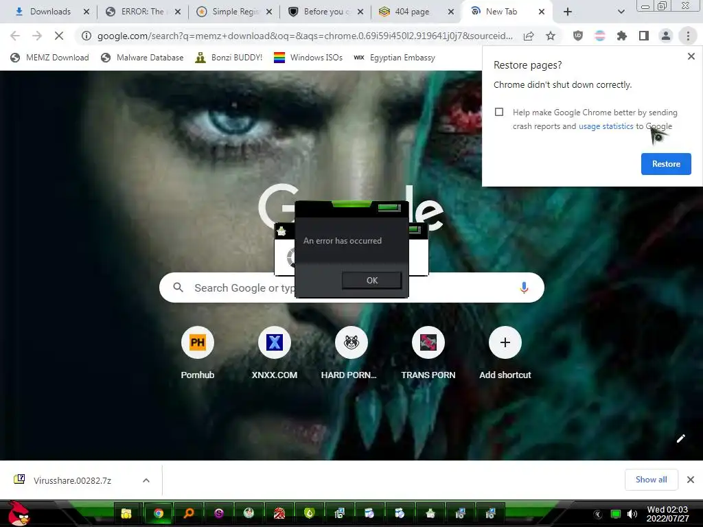The height and width of the screenshot is (527, 703).
Task: Toggle the Chrome side panel
Action: click(x=644, y=36)
